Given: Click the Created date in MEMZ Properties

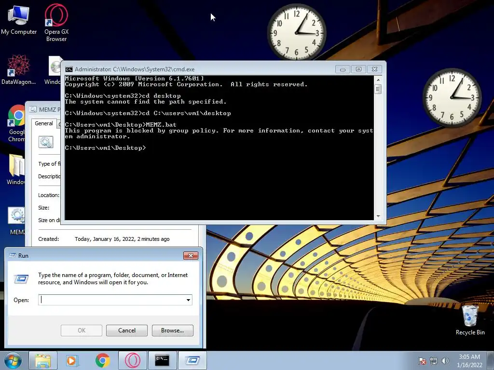Looking at the screenshot, I should (122, 239).
